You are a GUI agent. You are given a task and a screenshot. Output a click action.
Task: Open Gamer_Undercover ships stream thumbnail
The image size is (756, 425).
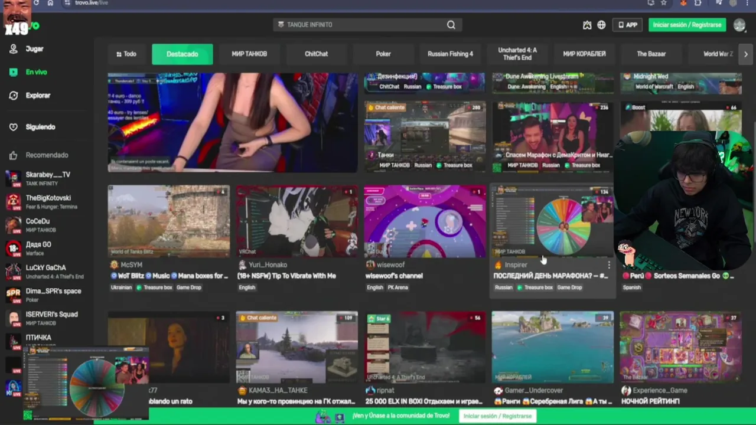[553, 347]
